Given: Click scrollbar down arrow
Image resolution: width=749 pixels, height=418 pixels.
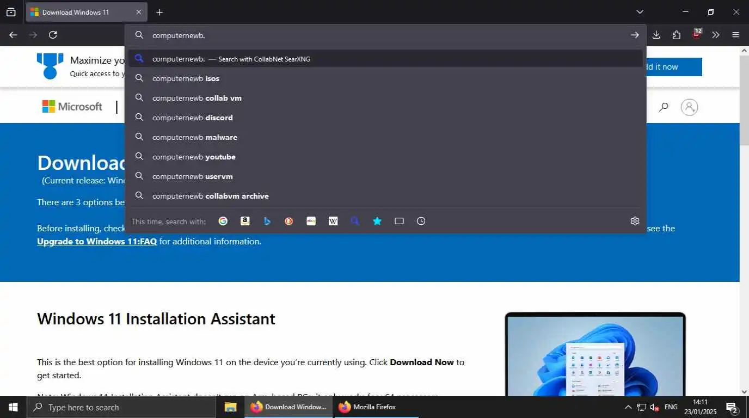Looking at the screenshot, I should tap(744, 391).
